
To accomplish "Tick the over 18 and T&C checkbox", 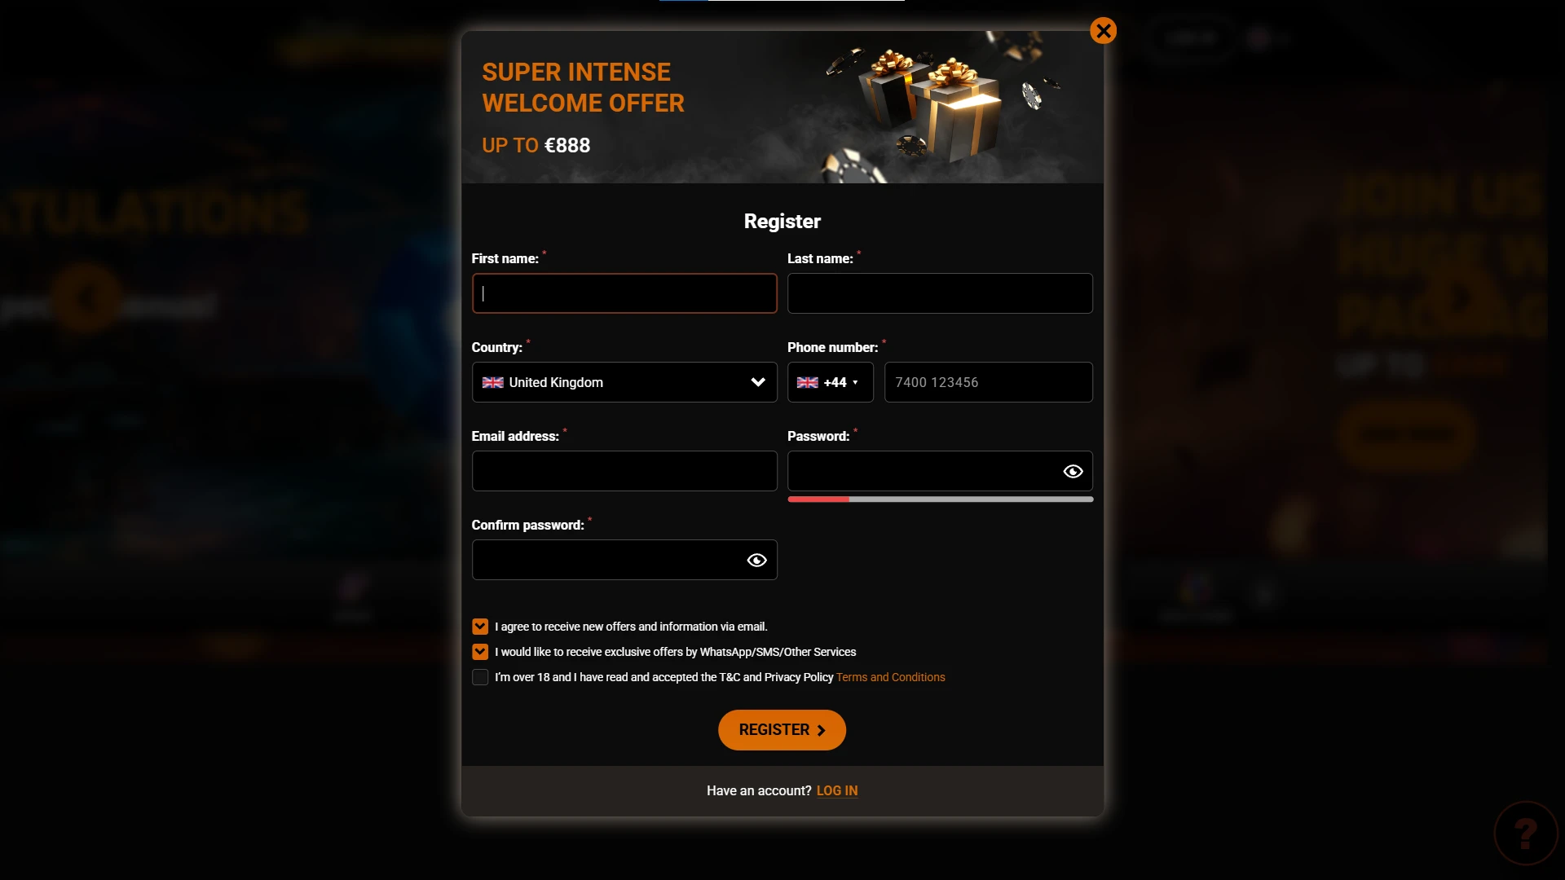I will tap(480, 677).
